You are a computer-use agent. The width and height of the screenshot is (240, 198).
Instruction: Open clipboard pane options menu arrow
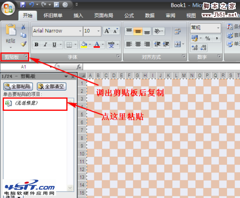click(66, 77)
